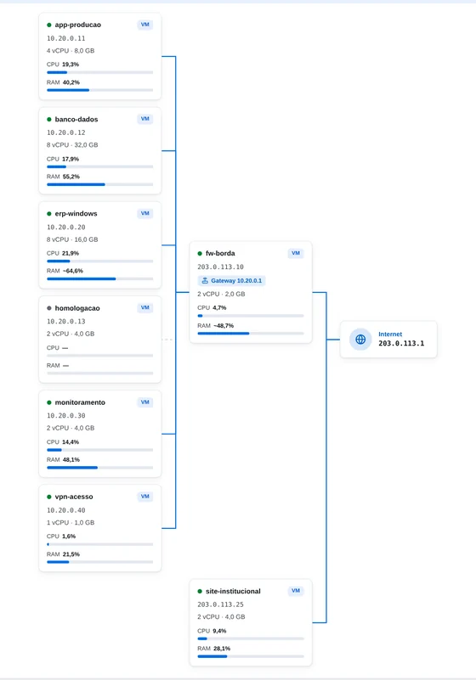The width and height of the screenshot is (476, 680).
Task: Click the erp-windows CPU usage bar
Action: point(100,261)
